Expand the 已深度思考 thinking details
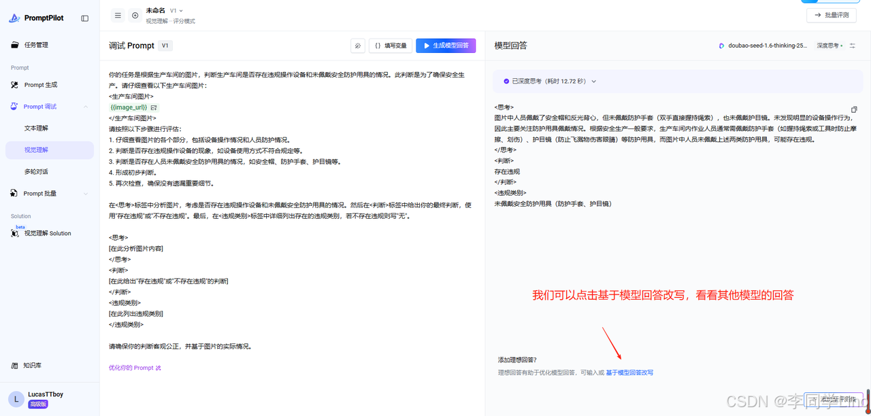Screen dimensions: 871x416 tap(593, 82)
